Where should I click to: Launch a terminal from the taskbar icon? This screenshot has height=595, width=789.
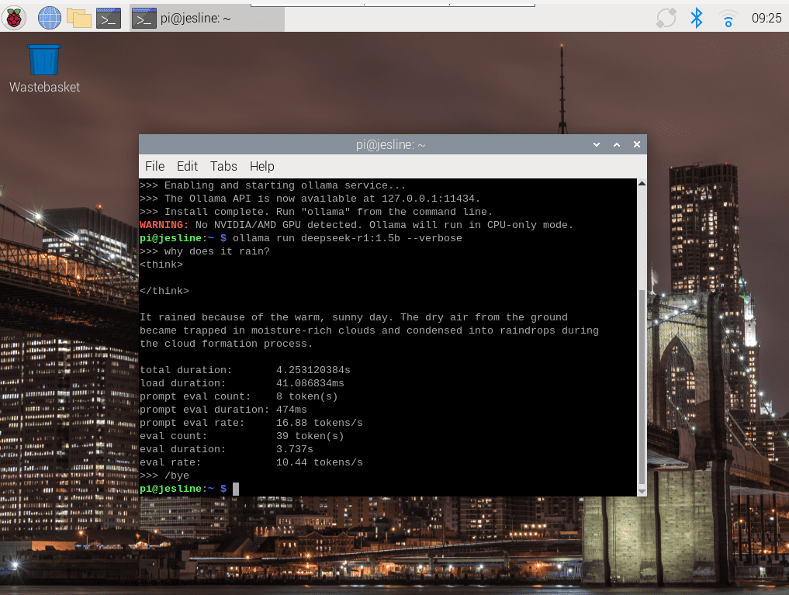coord(107,17)
